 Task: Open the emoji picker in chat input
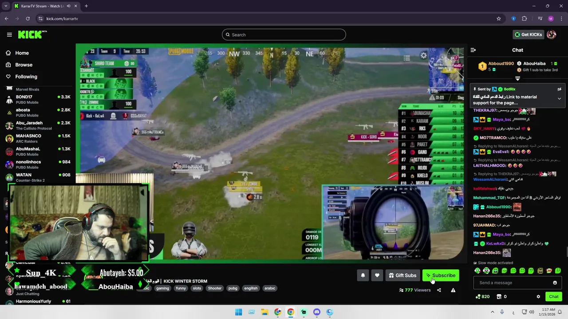pos(555,283)
